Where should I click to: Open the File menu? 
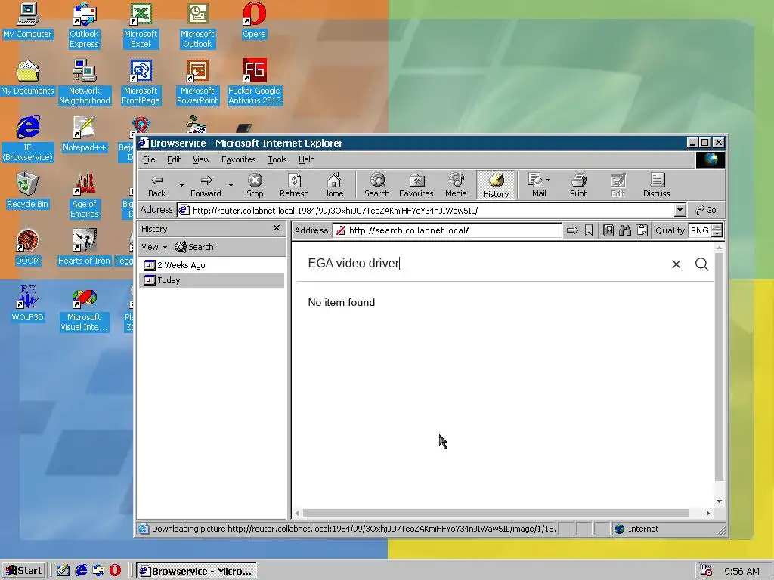click(149, 160)
